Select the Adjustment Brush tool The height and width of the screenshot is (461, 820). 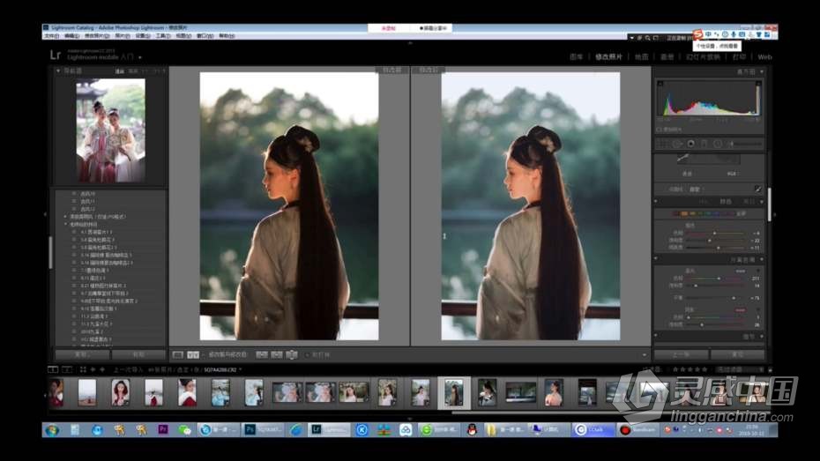745,144
